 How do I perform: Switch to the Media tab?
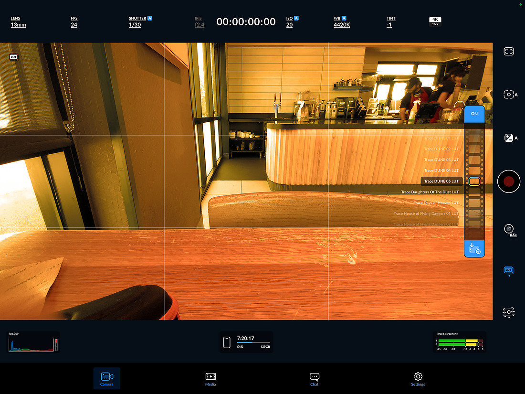click(210, 379)
